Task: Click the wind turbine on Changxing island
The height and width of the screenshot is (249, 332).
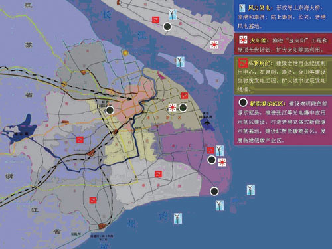Action: tap(181, 62)
